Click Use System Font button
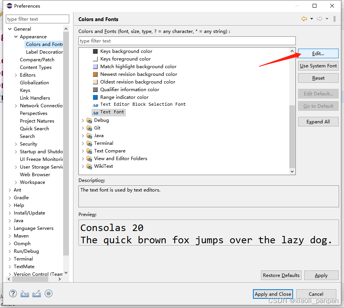 pyautogui.click(x=318, y=66)
